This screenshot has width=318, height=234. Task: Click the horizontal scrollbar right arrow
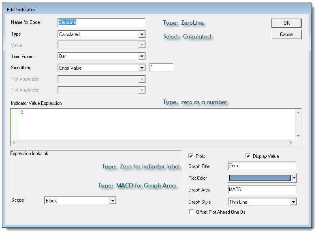[290, 143]
